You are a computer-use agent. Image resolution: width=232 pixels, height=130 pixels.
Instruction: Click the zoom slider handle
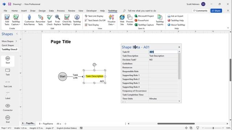(213, 128)
